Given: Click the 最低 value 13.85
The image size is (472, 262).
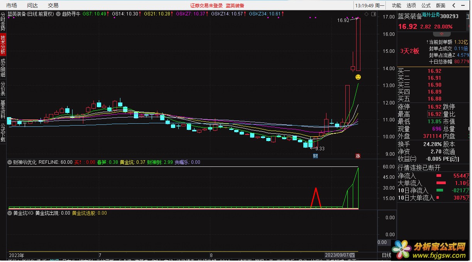Looking at the screenshot, I should click(434, 122).
